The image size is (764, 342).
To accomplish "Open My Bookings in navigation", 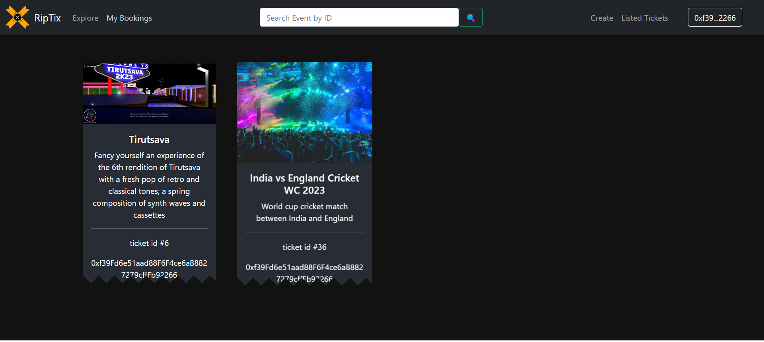I will click(129, 18).
